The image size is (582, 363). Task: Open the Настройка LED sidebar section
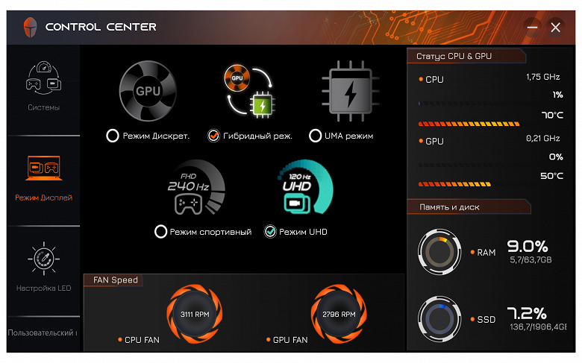pyautogui.click(x=44, y=268)
